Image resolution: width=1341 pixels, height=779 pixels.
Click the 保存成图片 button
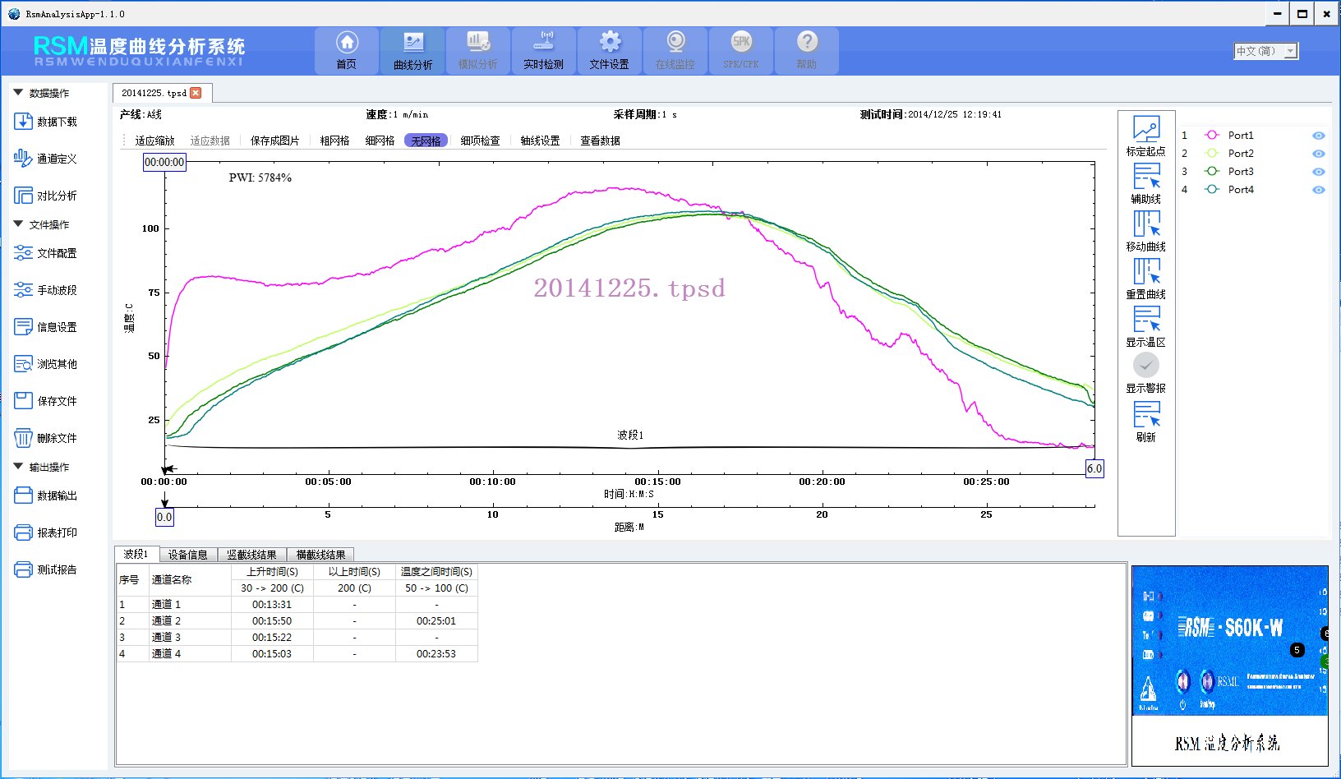(274, 141)
